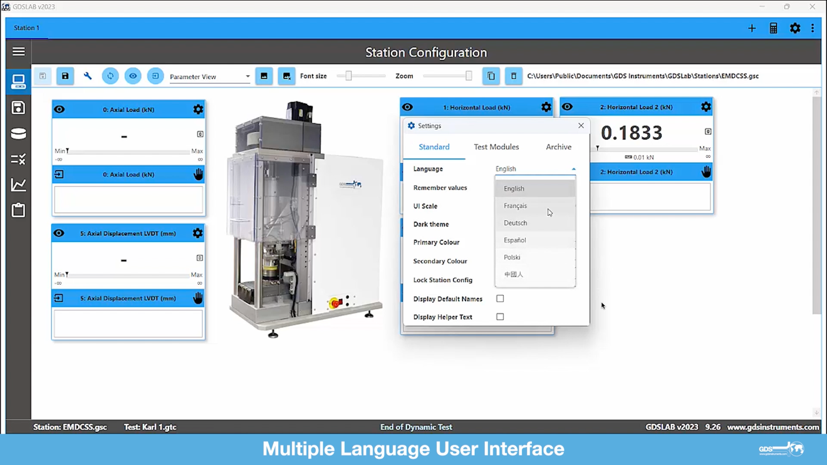Open settings gear for 0: Axial Load

(198, 110)
